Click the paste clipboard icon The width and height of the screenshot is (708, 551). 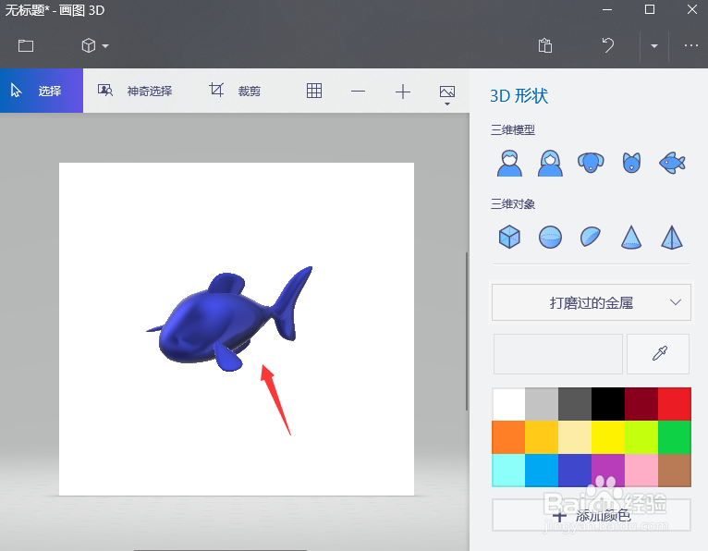(x=545, y=45)
